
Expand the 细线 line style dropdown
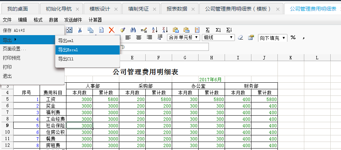pyautogui.click(x=218, y=37)
